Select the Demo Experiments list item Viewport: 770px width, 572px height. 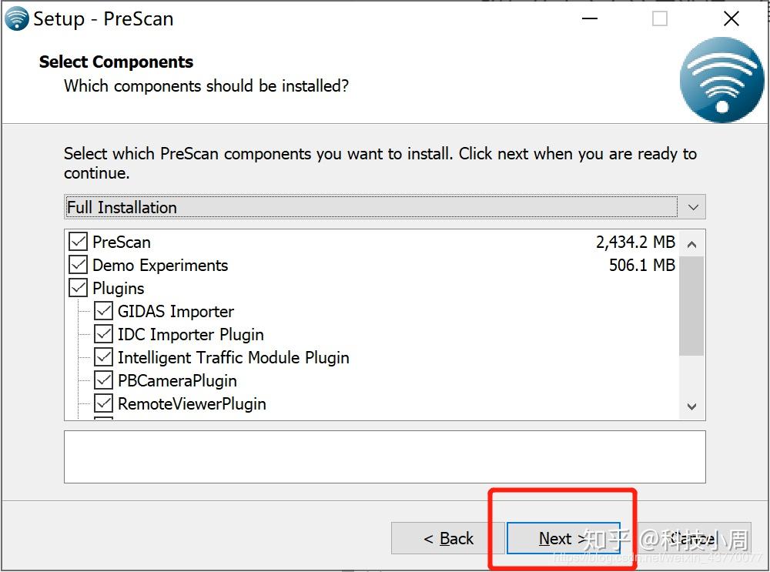(x=160, y=266)
